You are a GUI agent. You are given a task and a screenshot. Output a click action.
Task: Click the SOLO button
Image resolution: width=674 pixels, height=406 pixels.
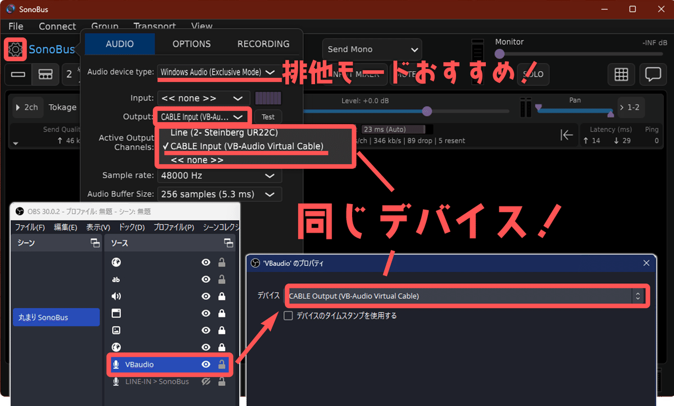pos(533,74)
